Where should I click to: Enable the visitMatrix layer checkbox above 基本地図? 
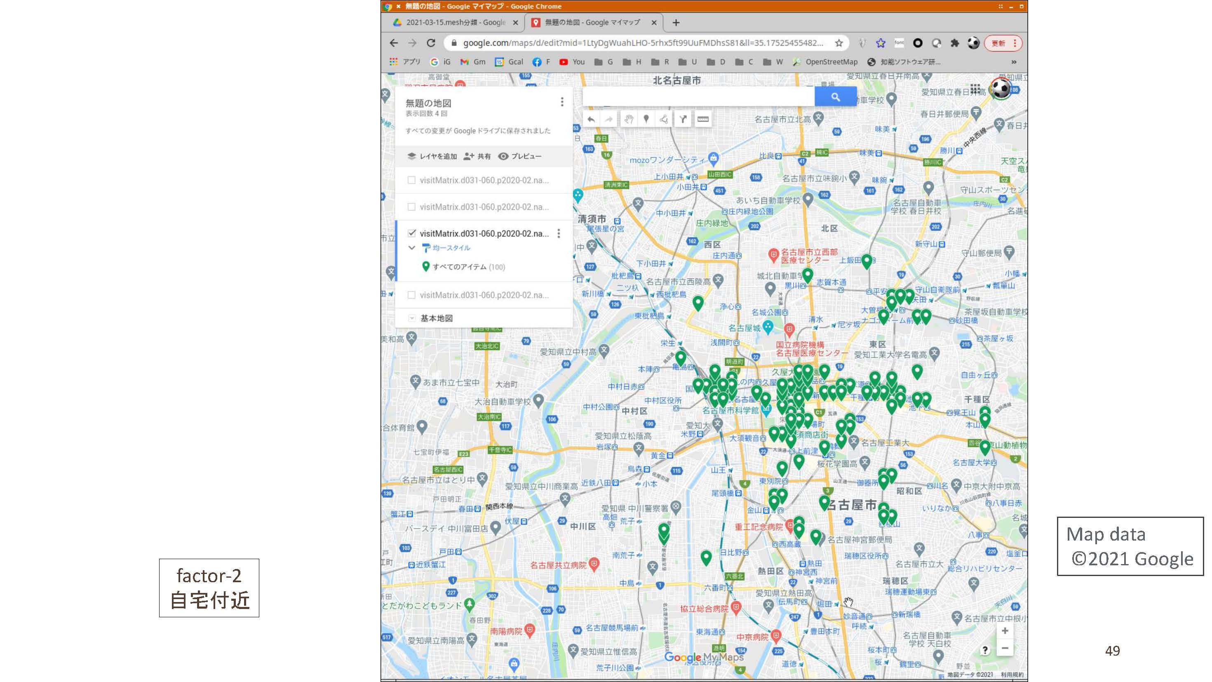coord(412,295)
